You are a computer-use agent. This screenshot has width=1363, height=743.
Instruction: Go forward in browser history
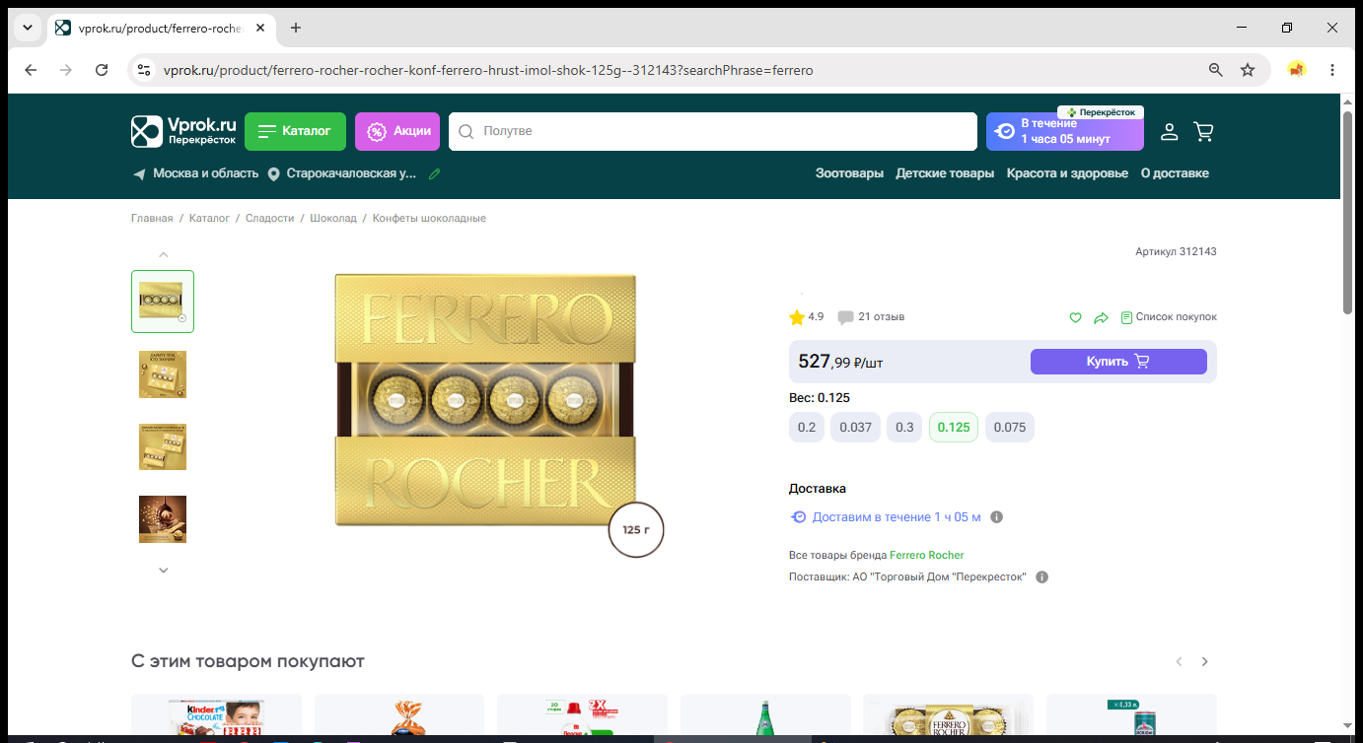pyautogui.click(x=66, y=70)
